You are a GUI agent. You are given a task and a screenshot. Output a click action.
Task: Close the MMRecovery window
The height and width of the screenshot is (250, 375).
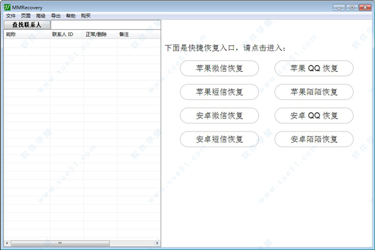pos(365,7)
